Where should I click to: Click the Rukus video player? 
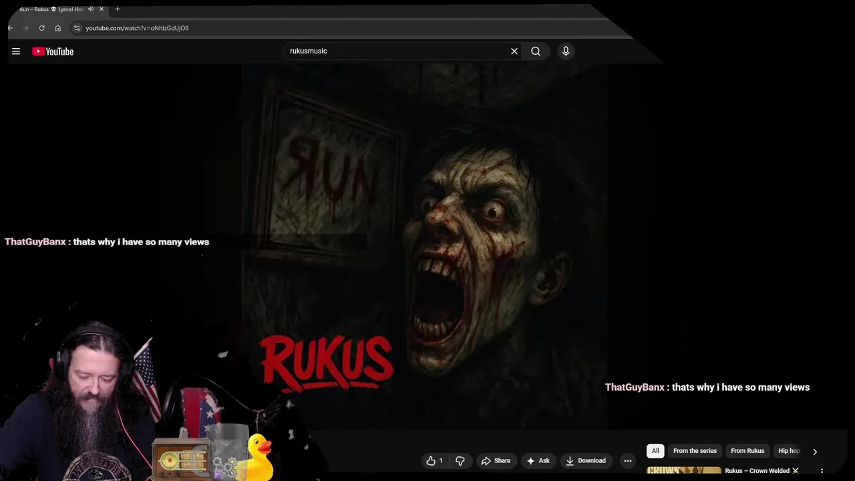click(x=424, y=247)
